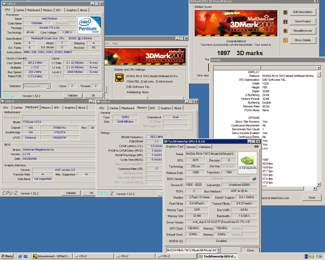Click the GPU-Z Device ID field 10DE - 002D

tap(194, 185)
